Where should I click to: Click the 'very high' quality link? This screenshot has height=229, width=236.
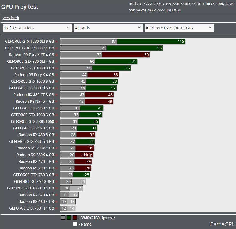(11, 18)
